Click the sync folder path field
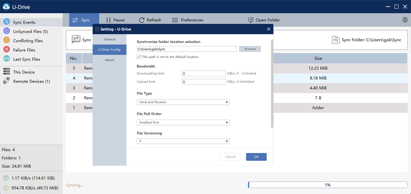 coord(187,49)
